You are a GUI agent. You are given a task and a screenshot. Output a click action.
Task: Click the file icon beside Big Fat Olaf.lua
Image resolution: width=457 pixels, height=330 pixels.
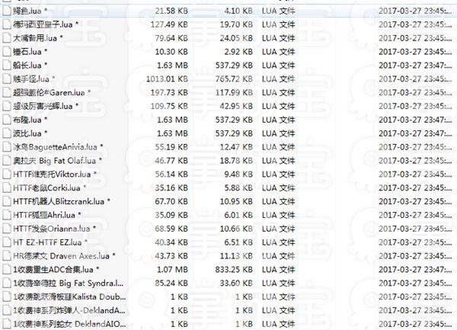pos(6,161)
